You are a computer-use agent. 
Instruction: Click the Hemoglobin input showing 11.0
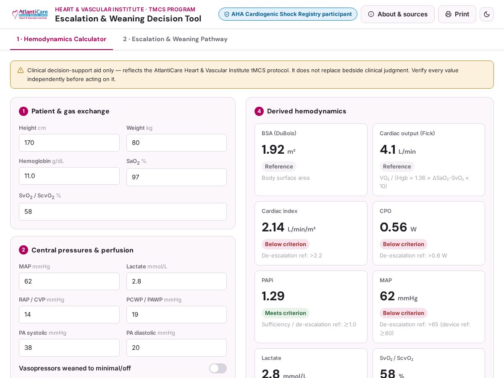coord(69,176)
